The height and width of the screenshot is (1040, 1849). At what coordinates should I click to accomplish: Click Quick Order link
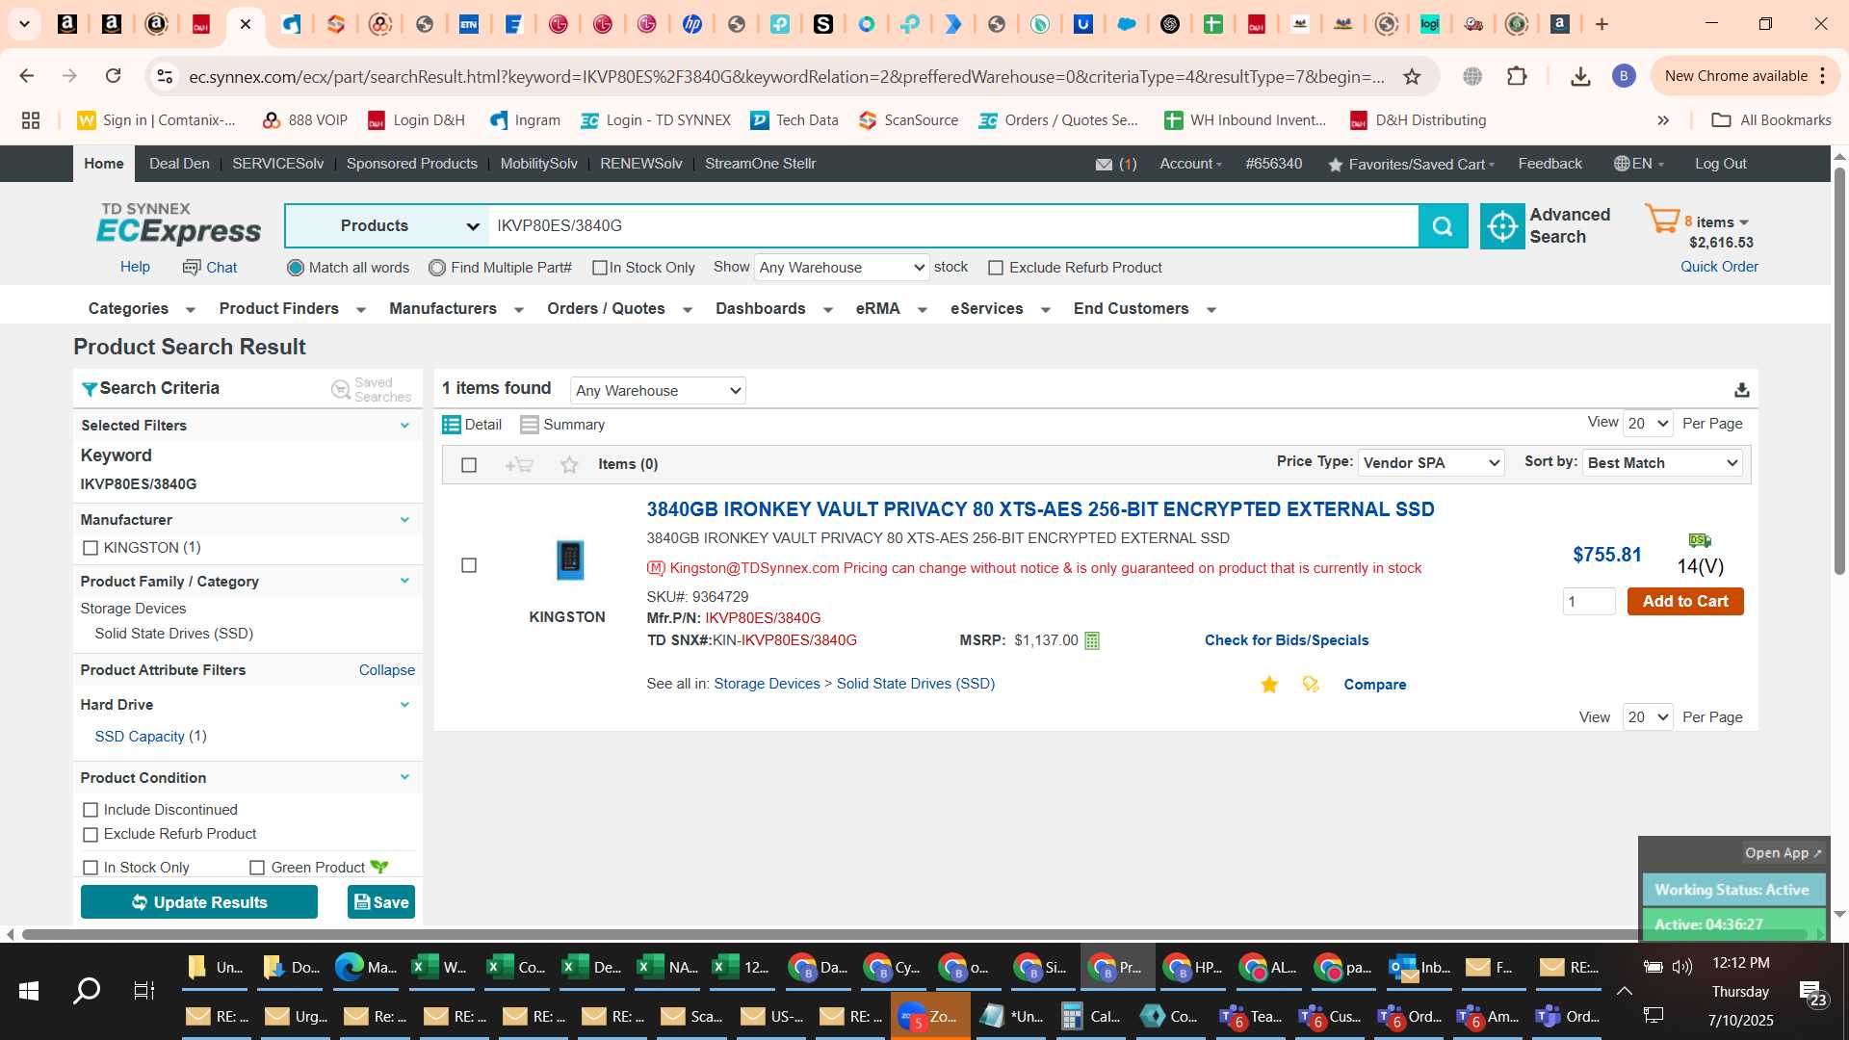click(1719, 267)
